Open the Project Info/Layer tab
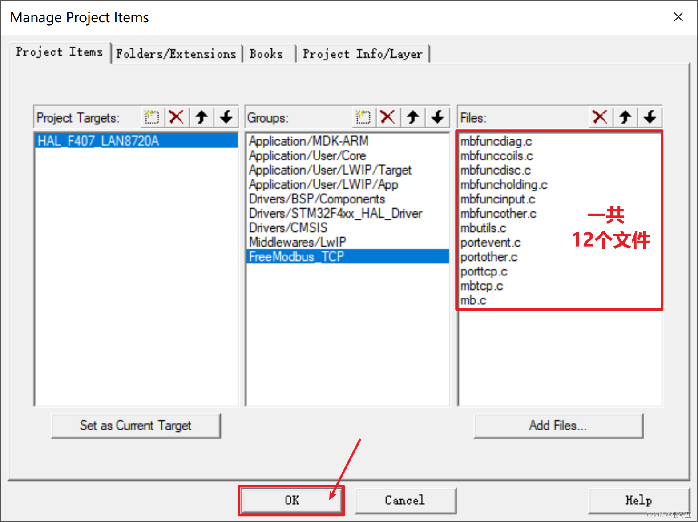 point(363,54)
